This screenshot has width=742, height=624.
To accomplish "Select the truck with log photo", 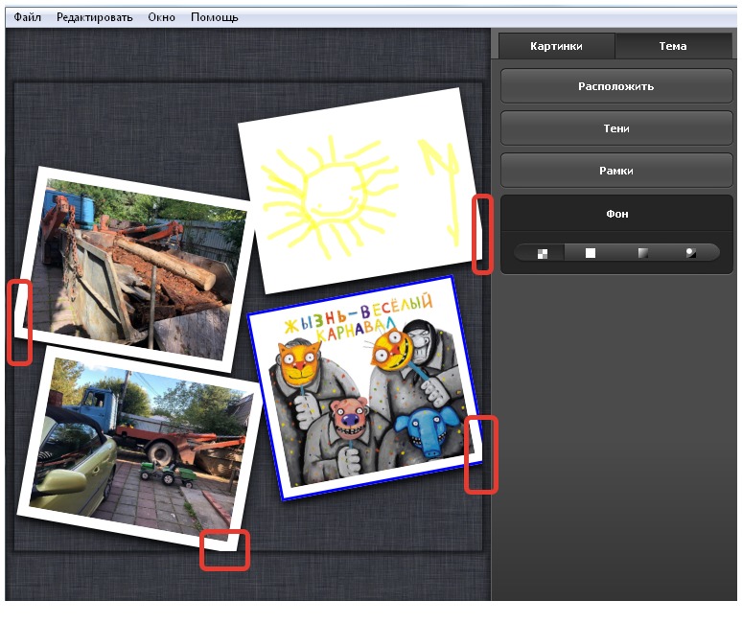I will click(134, 269).
